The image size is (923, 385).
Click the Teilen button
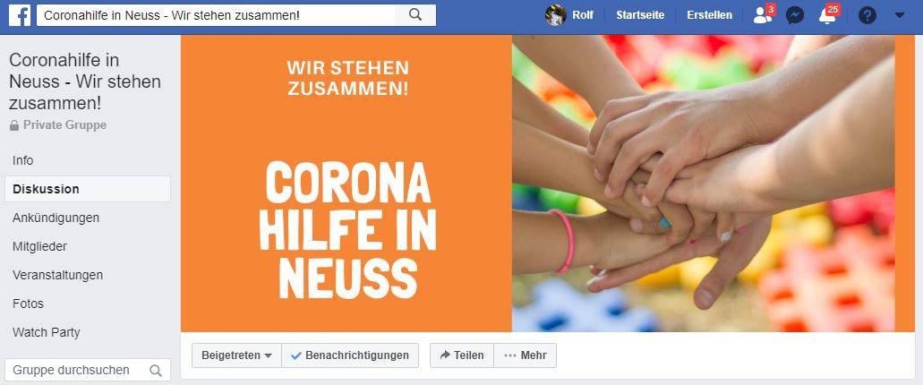point(462,355)
